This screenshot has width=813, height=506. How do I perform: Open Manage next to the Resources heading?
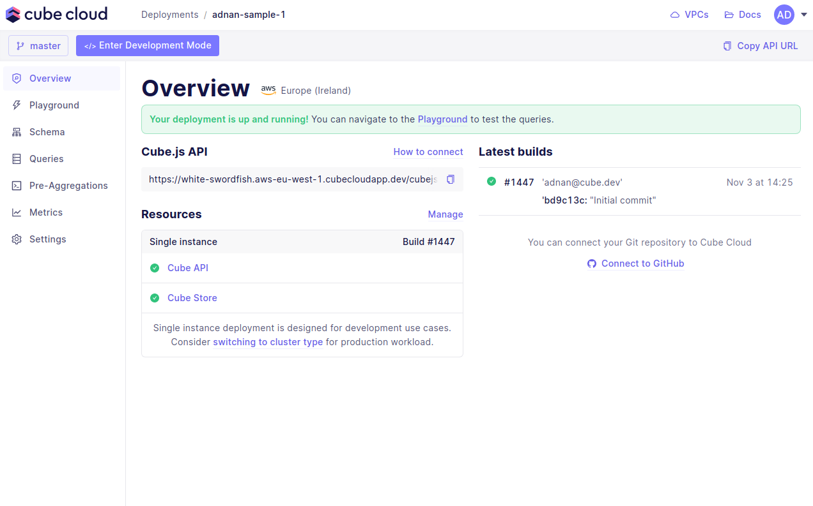[445, 214]
